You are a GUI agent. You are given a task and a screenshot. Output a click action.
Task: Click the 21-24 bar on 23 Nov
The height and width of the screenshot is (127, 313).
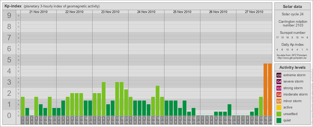coord(126,103)
